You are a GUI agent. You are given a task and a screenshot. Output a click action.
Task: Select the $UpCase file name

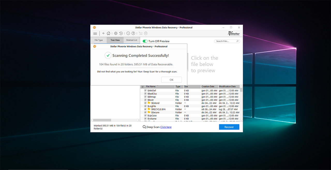[x=152, y=115]
